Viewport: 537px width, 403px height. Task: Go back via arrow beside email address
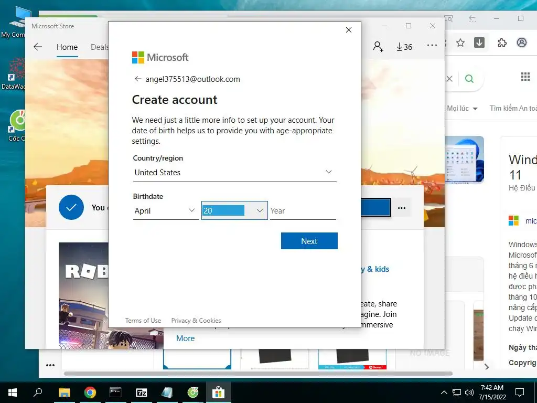click(138, 79)
